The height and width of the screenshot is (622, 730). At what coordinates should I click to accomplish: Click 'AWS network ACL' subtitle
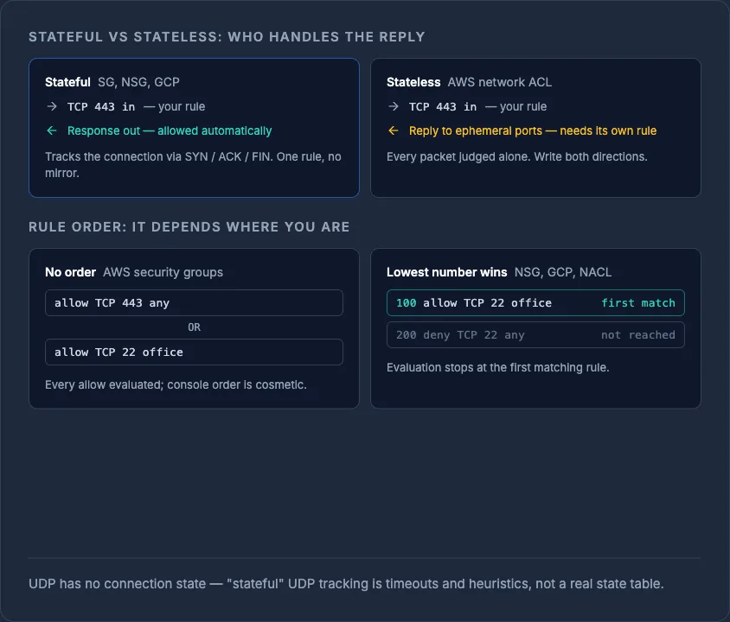coord(500,82)
